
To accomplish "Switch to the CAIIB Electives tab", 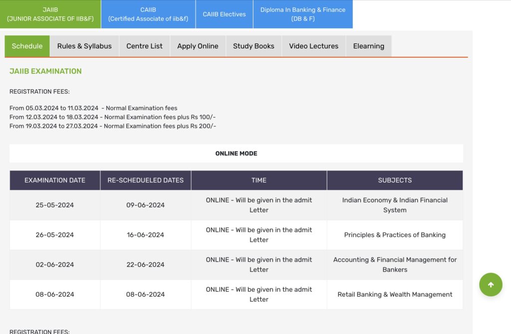I will [224, 14].
